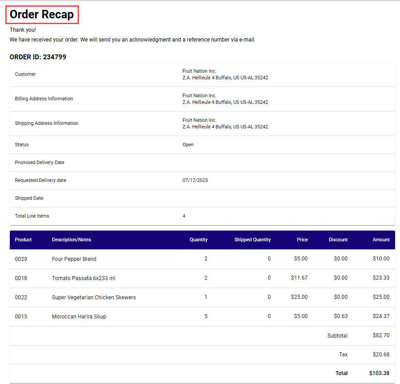The image size is (400, 384).
Task: Click the Description/Notes column header
Action: tap(71, 239)
